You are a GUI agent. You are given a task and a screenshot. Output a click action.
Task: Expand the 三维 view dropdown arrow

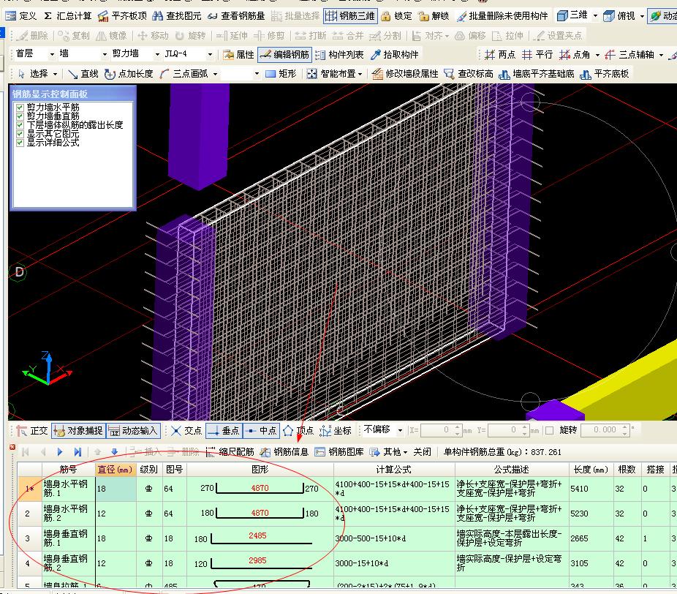coord(595,16)
